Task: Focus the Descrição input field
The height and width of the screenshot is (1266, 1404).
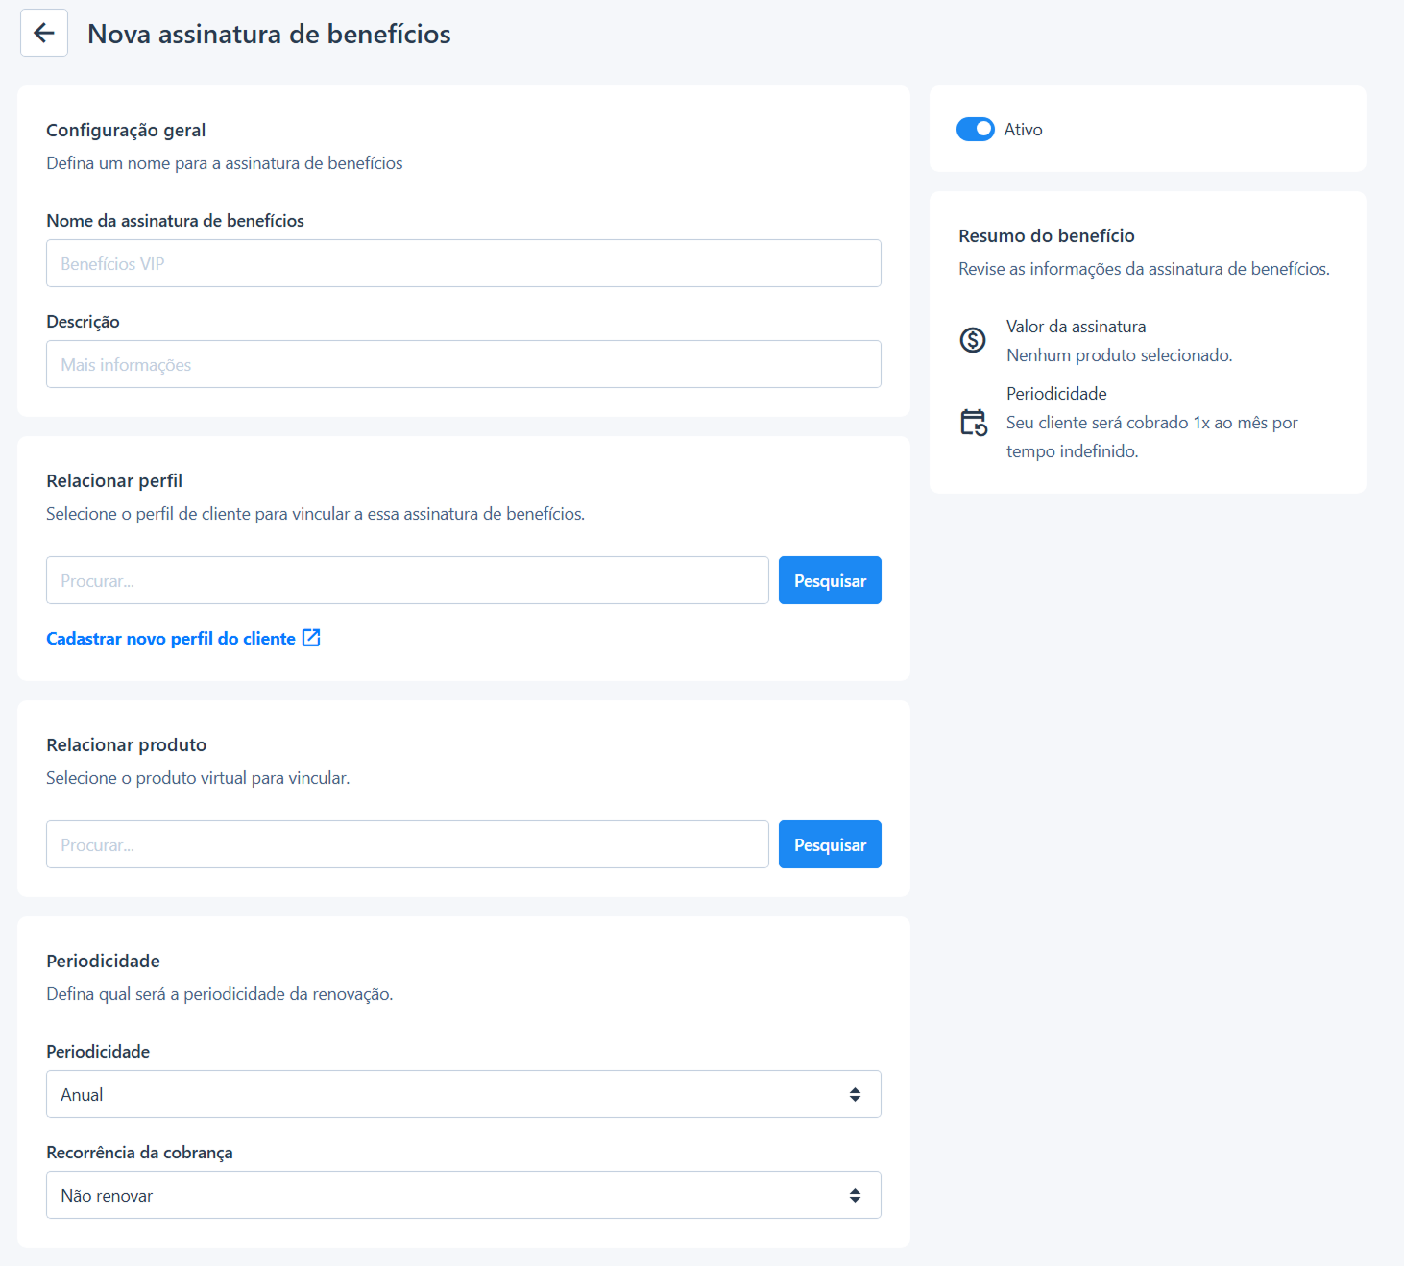Action: pyautogui.click(x=464, y=364)
